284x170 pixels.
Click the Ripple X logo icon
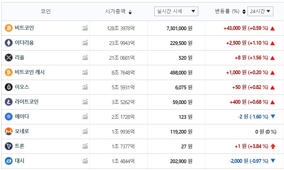tap(9, 58)
